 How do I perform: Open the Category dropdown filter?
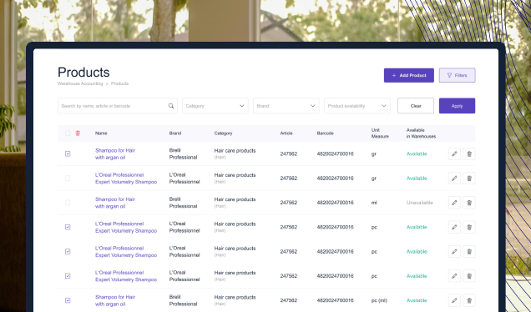pos(215,106)
